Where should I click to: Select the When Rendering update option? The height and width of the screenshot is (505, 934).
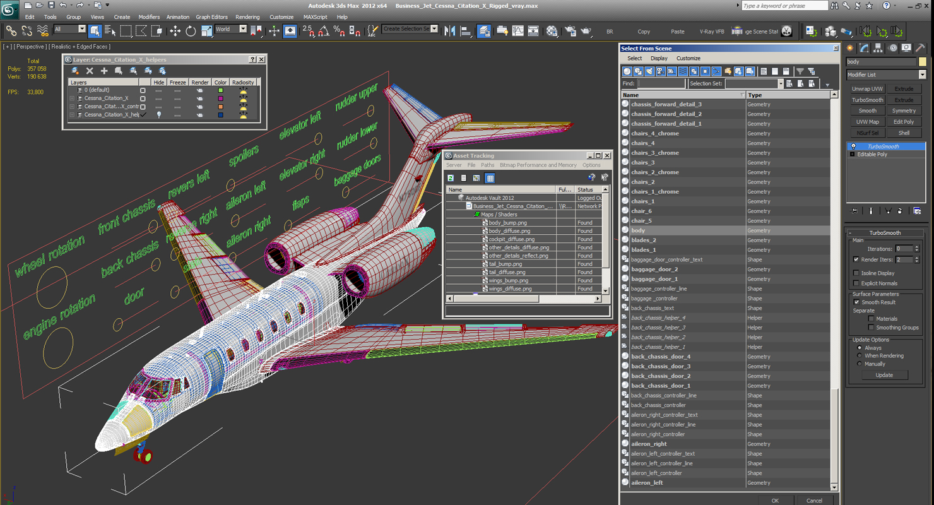(860, 356)
